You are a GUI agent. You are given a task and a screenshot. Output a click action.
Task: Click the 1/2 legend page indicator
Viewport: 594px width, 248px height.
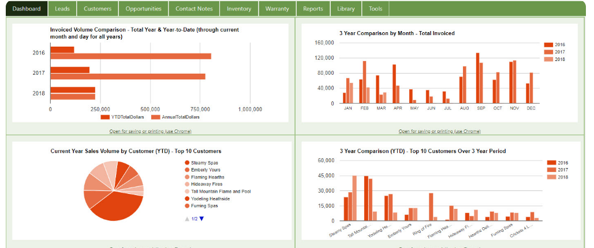pos(195,219)
